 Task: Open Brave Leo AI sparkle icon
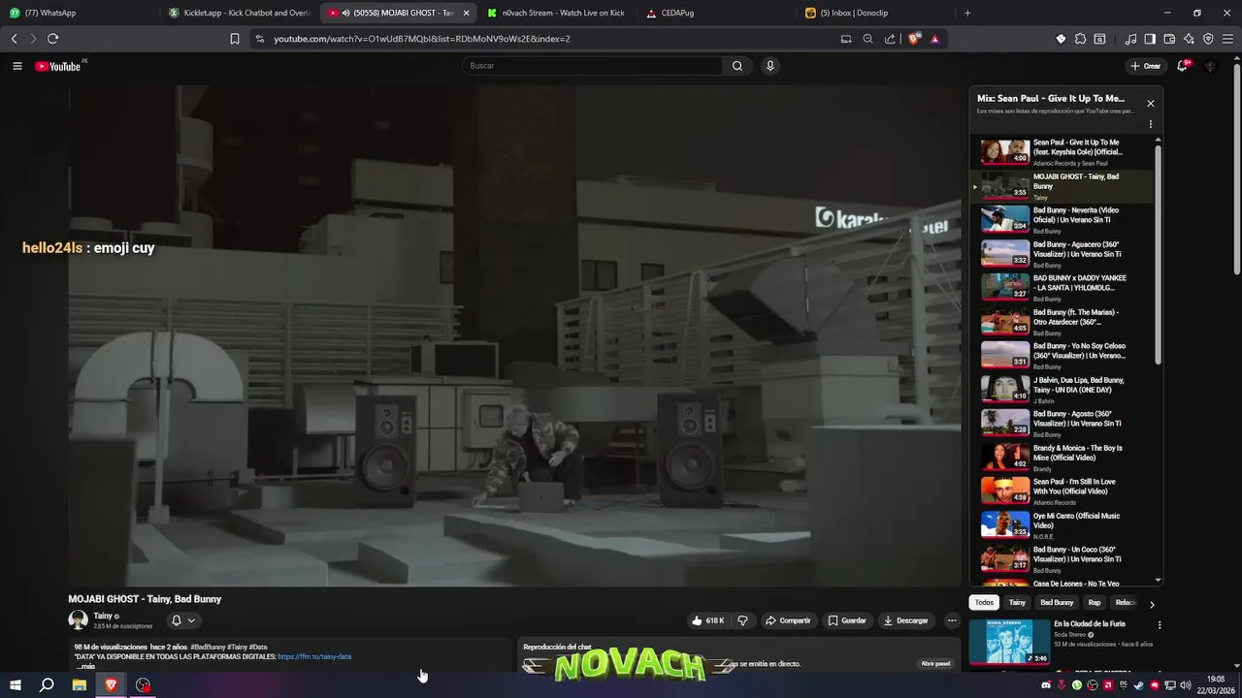1189,39
